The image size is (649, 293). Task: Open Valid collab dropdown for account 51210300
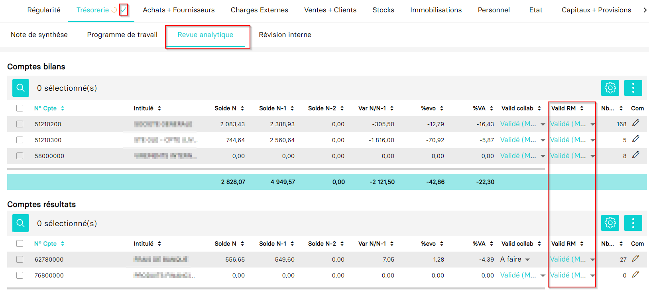tap(523, 140)
